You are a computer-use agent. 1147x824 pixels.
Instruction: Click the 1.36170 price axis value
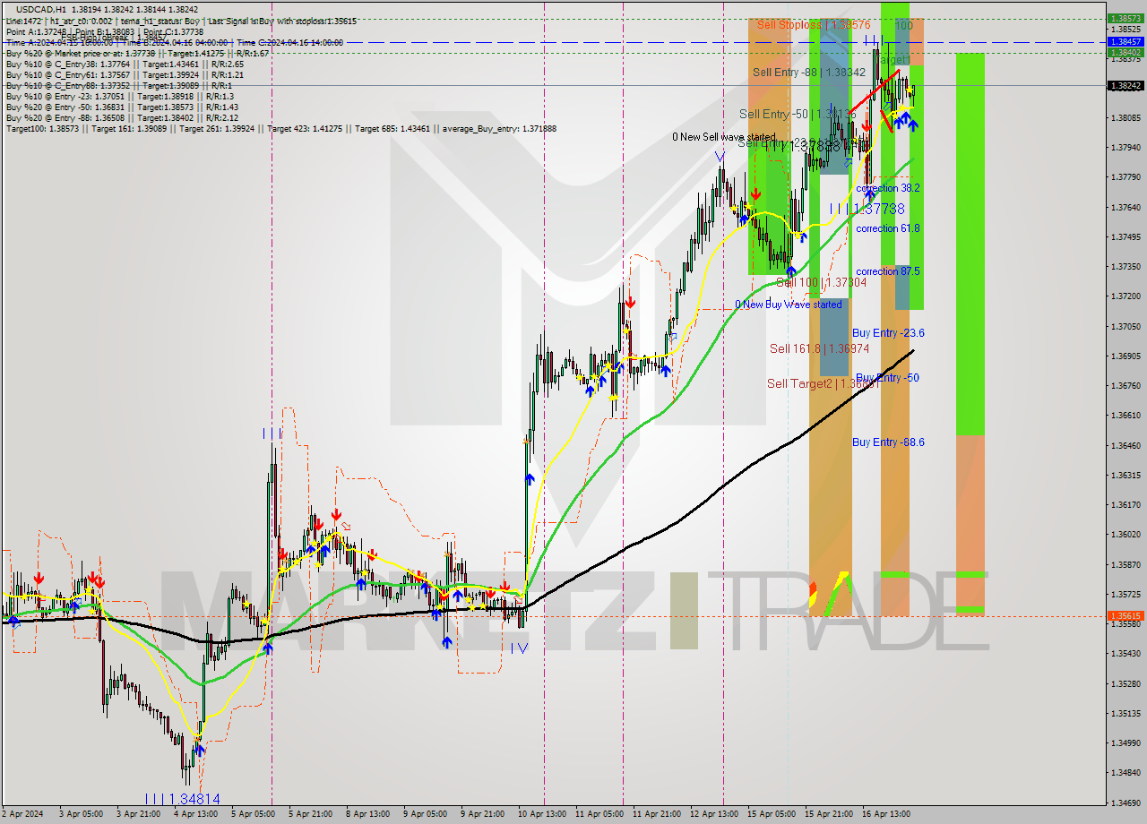click(x=1125, y=504)
